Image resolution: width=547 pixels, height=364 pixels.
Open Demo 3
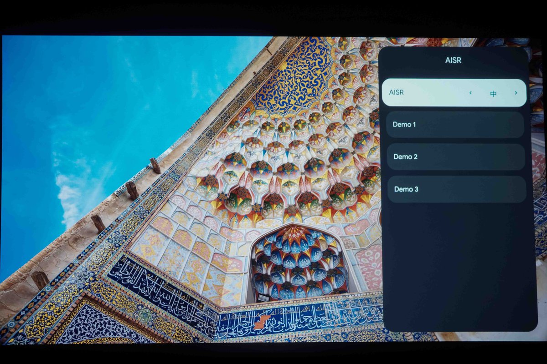(x=457, y=189)
